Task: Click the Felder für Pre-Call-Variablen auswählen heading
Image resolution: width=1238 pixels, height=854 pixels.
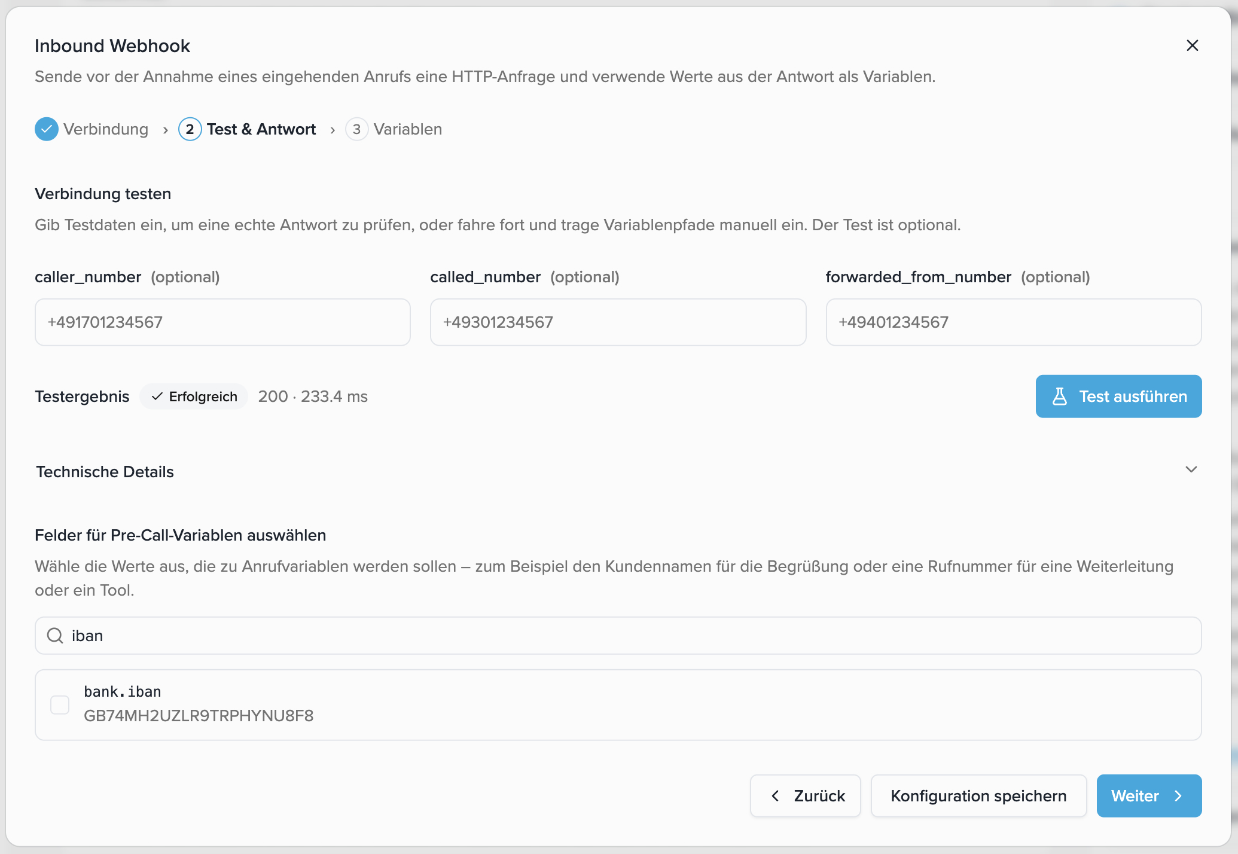Action: 180,535
